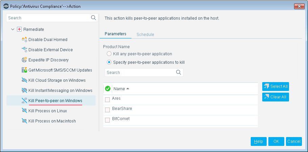This screenshot has width=308, height=152.
Task: Toggle the green select-all check header
Action: click(108, 89)
